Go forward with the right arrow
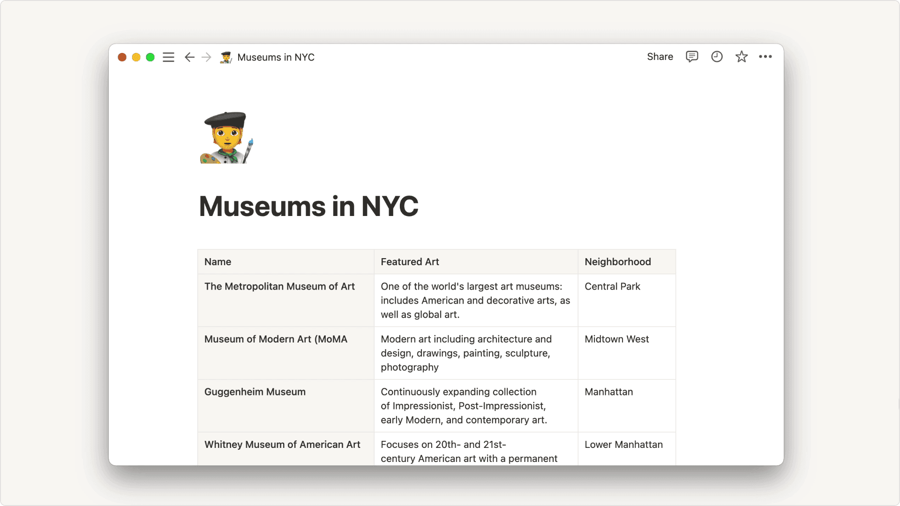The image size is (900, 506). click(x=206, y=57)
